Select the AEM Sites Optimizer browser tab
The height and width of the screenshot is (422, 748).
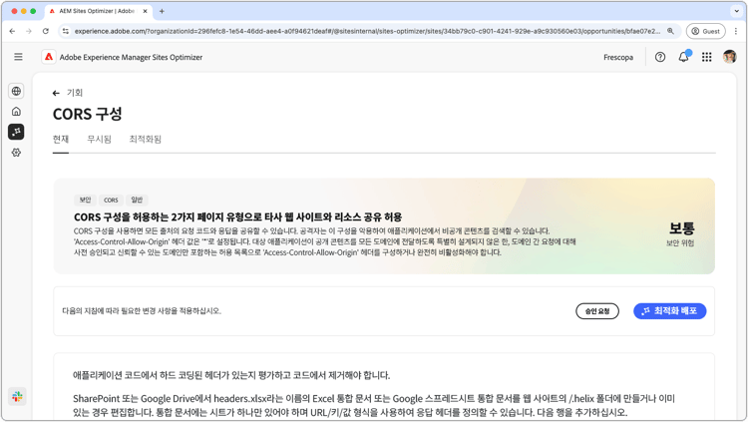click(x=98, y=11)
